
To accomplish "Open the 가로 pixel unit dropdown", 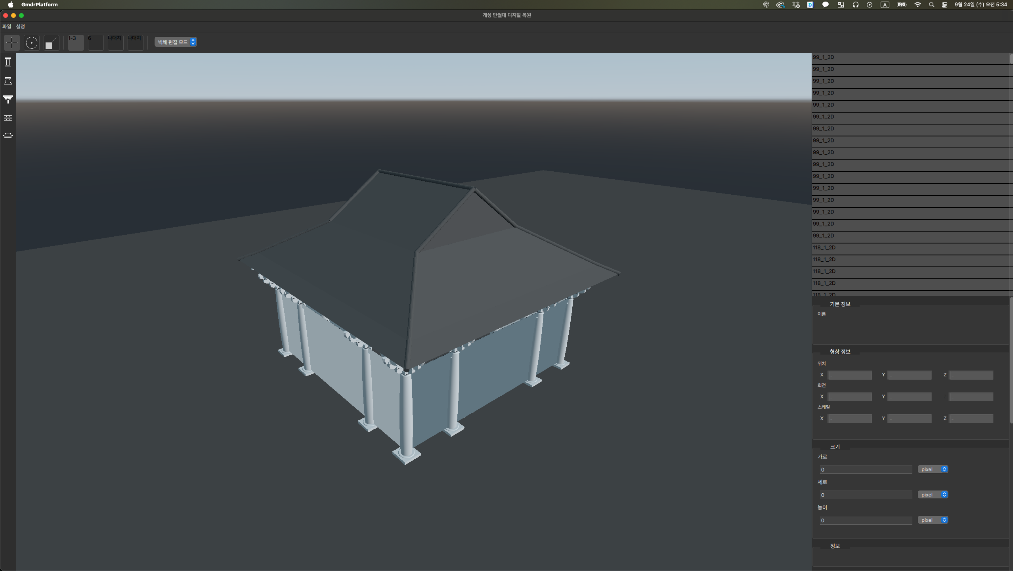I will click(933, 469).
